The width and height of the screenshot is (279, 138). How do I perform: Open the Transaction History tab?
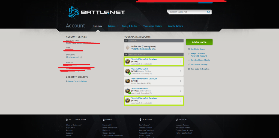coord(152,26)
